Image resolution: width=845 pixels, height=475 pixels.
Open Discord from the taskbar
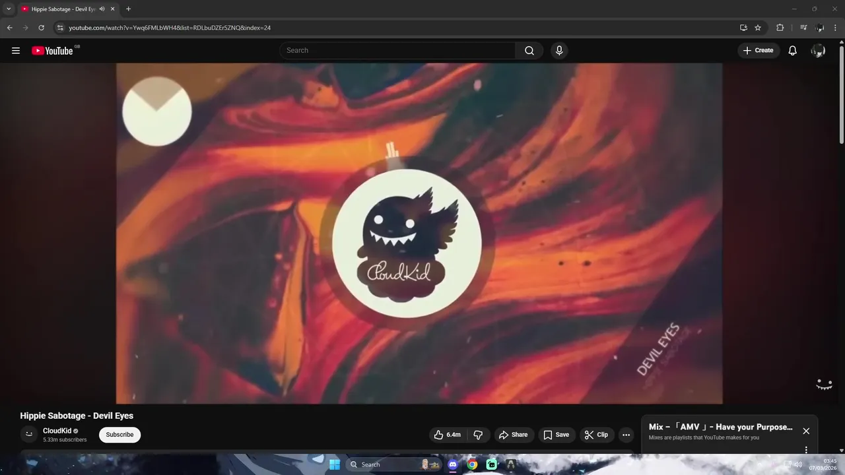tap(452, 464)
